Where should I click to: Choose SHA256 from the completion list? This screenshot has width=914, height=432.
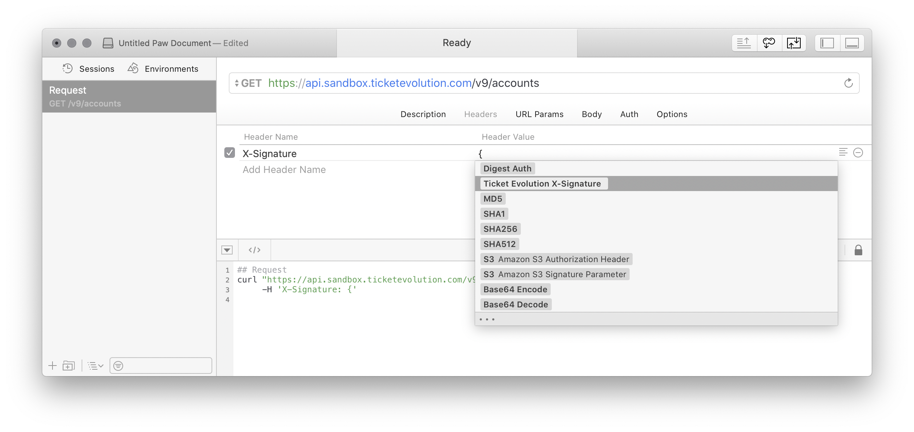tap(500, 229)
